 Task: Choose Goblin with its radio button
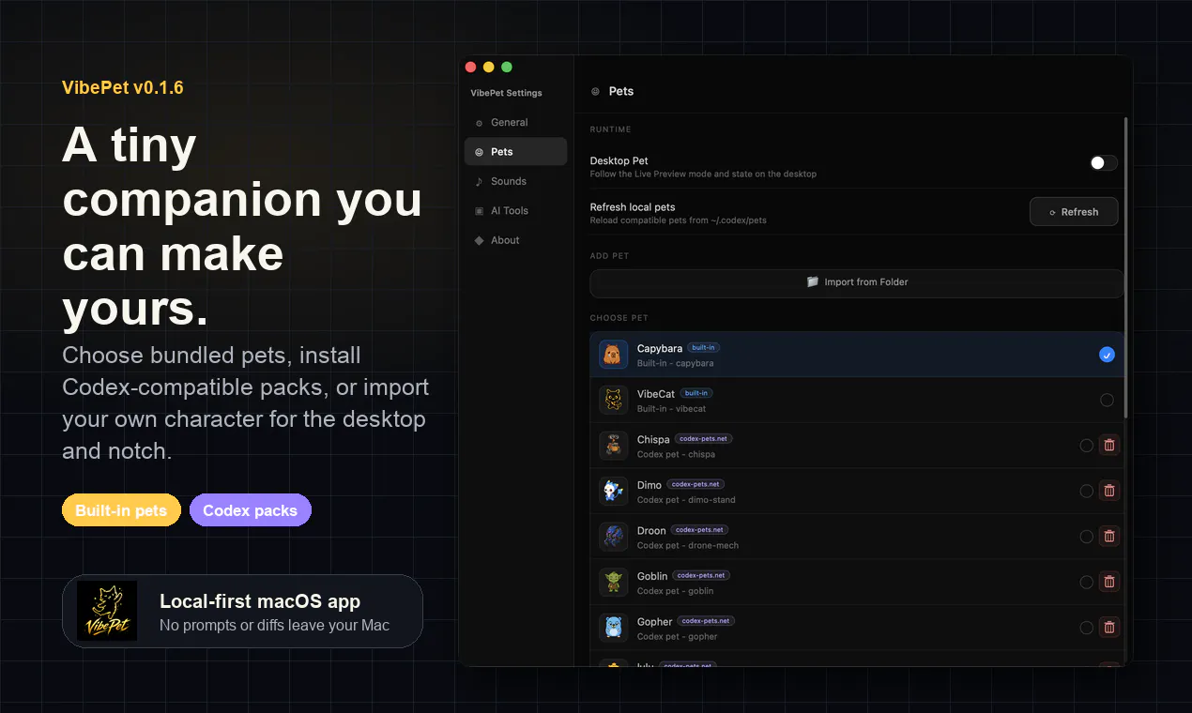[1086, 583]
